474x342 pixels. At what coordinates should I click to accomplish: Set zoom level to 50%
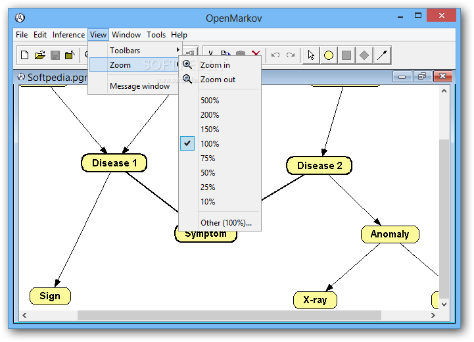pyautogui.click(x=220, y=173)
